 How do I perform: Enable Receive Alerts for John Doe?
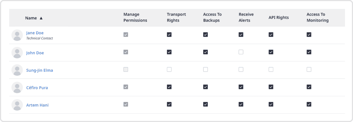[241, 52]
